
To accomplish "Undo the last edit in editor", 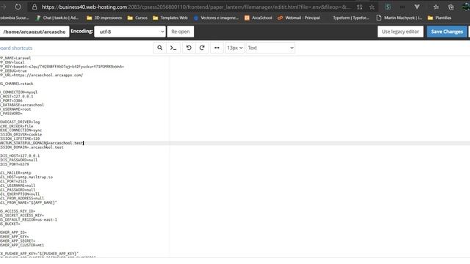I will [x=189, y=48].
